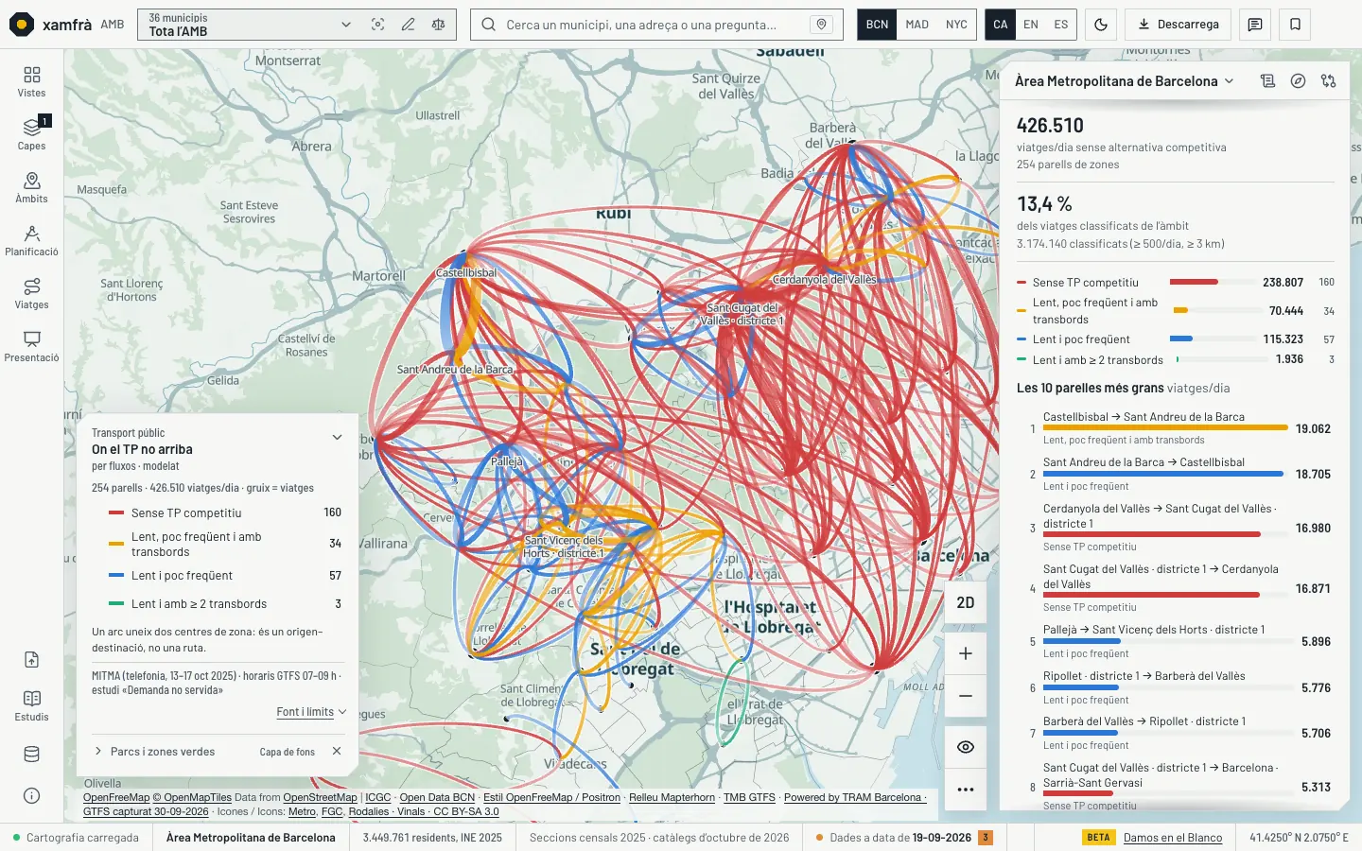
Task: Toggle the 2D map view
Action: click(x=965, y=602)
